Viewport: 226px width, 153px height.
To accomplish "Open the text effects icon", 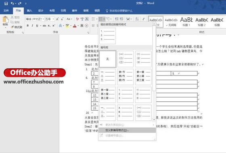I will [x=61, y=26].
